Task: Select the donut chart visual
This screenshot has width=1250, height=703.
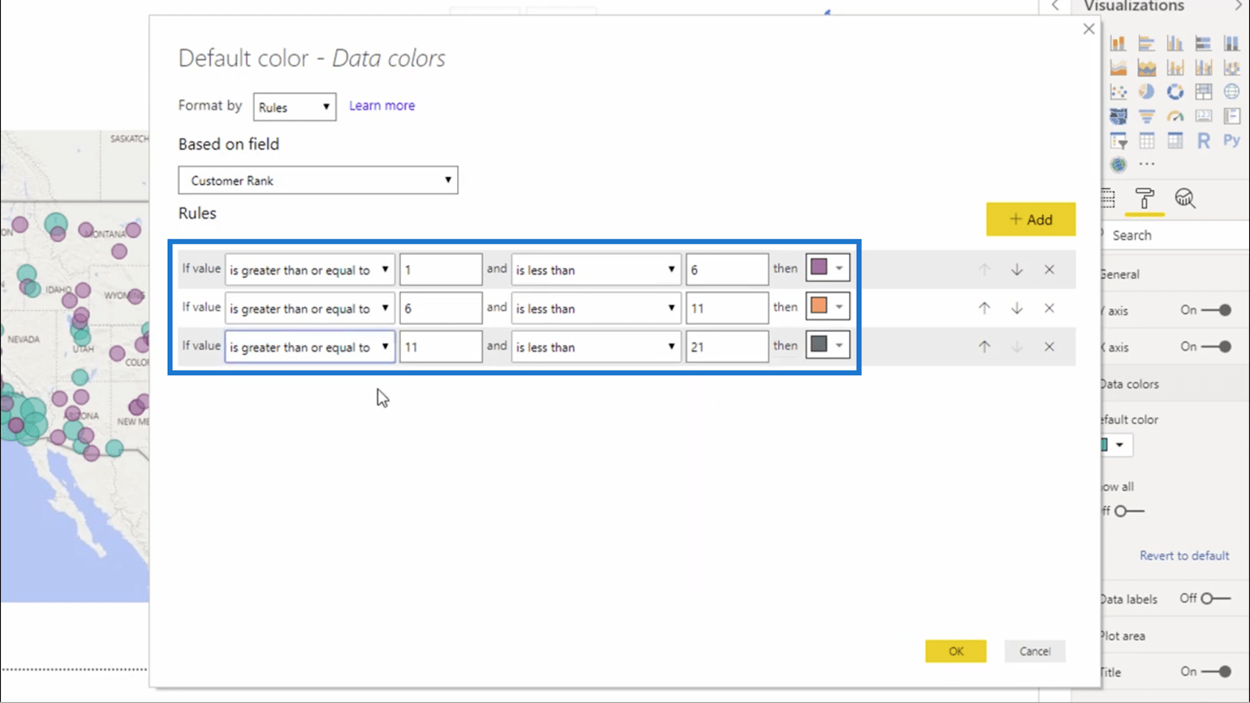Action: coord(1175,92)
